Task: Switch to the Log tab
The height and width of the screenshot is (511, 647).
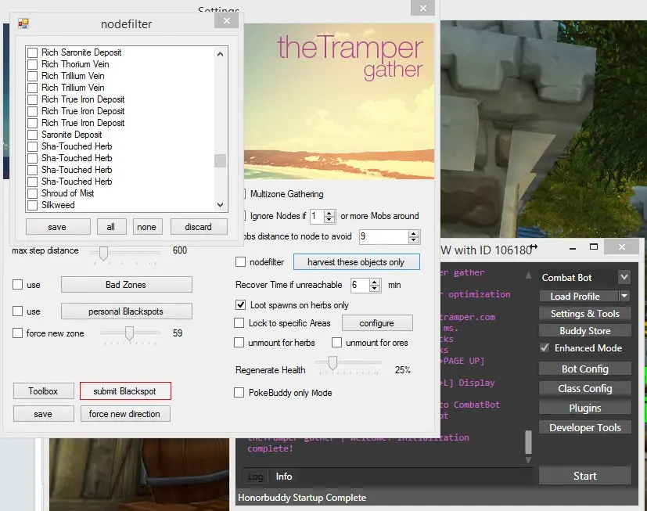Action: point(255,476)
